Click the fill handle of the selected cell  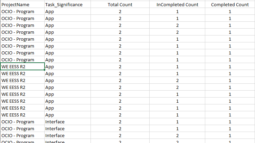(x=44, y=70)
